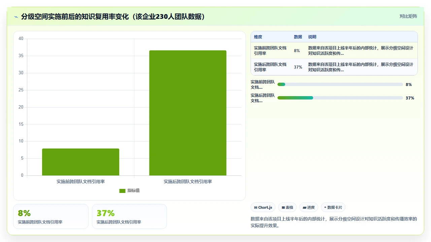Click the 37% progress bar
Viewport: 431px width, 242px height.
(340, 98)
